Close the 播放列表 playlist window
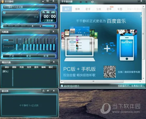Image resolution: width=146 pixels, height=119 pixels. [54, 62]
